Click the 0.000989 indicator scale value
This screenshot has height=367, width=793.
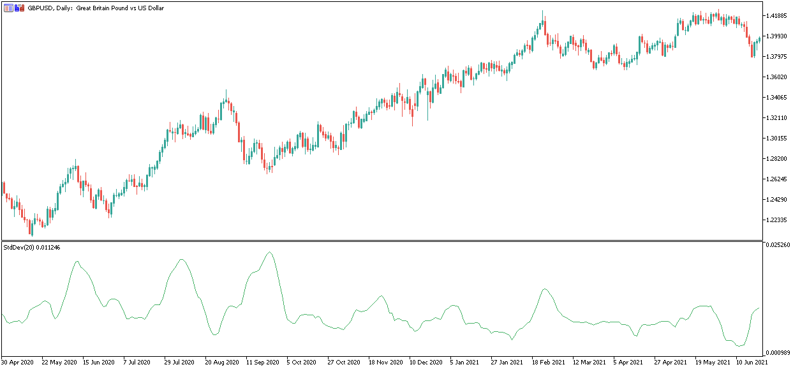(777, 352)
